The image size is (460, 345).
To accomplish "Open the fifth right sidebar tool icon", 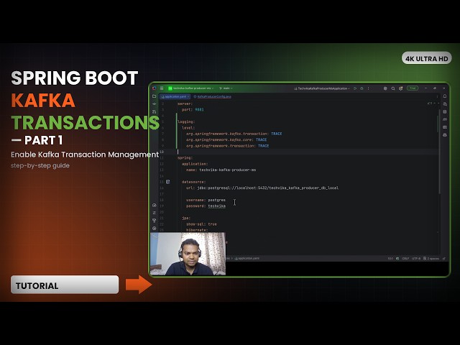I will [445, 127].
